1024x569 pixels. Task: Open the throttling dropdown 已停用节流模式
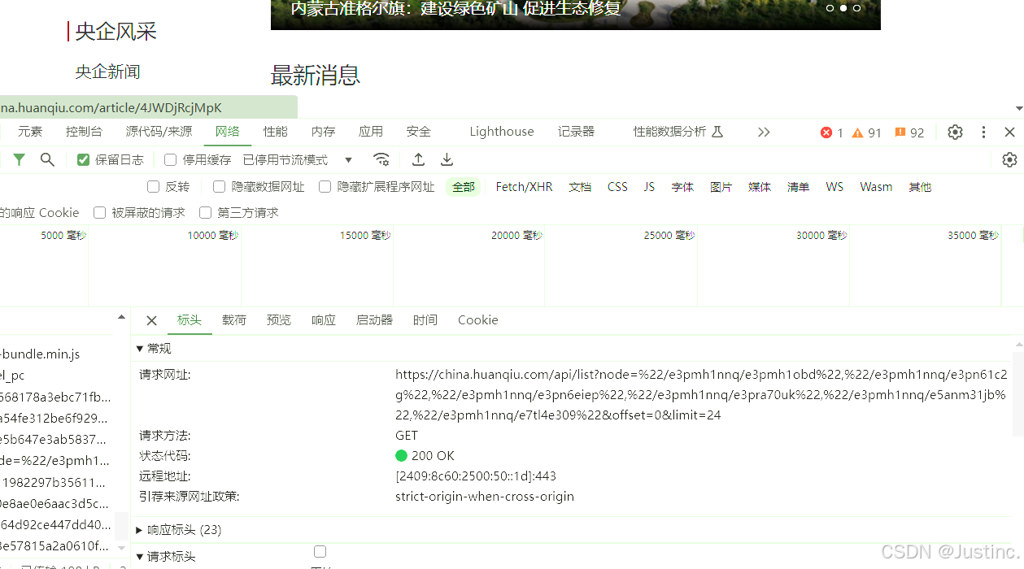point(298,159)
